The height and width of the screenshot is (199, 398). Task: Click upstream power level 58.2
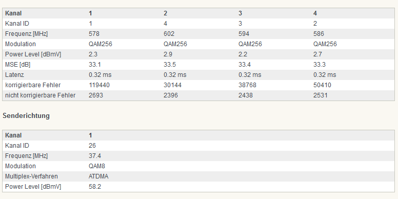(95, 187)
